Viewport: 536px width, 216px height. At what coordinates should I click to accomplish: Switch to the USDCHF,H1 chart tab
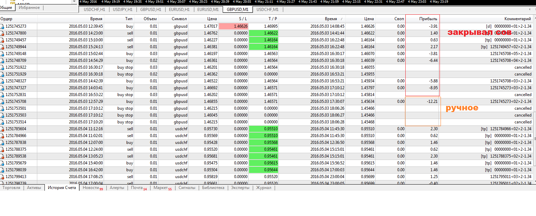pyautogui.click(x=94, y=10)
